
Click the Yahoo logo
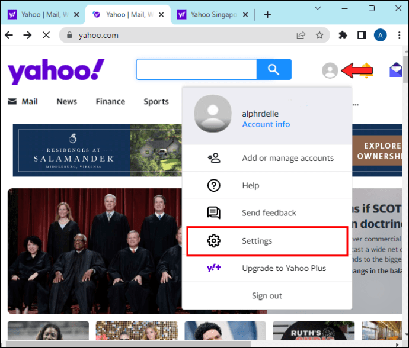pyautogui.click(x=56, y=72)
